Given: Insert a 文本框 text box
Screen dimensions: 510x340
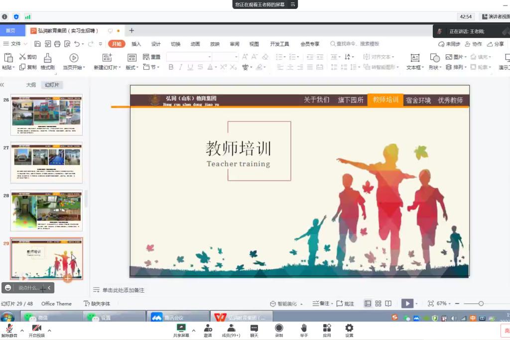Looking at the screenshot, I should [414, 58].
